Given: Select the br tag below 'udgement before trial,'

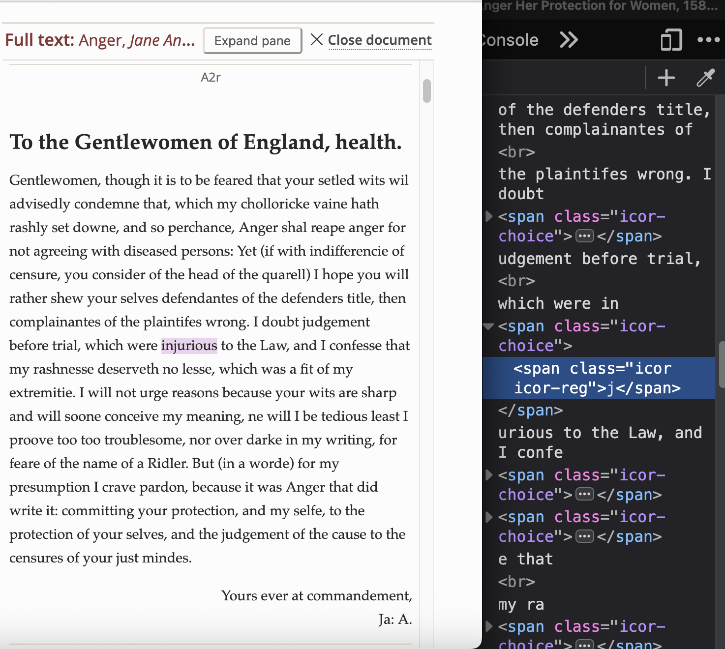Looking at the screenshot, I should [x=516, y=281].
